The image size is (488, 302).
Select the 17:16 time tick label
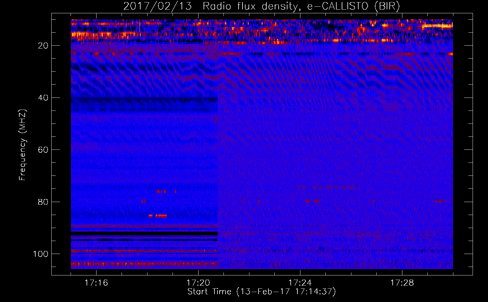(96, 283)
